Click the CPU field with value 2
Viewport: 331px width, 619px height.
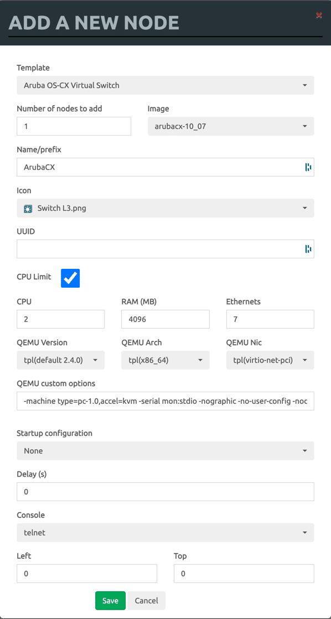click(60, 319)
